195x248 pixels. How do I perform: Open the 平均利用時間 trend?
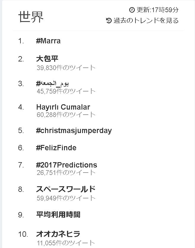(x=58, y=214)
